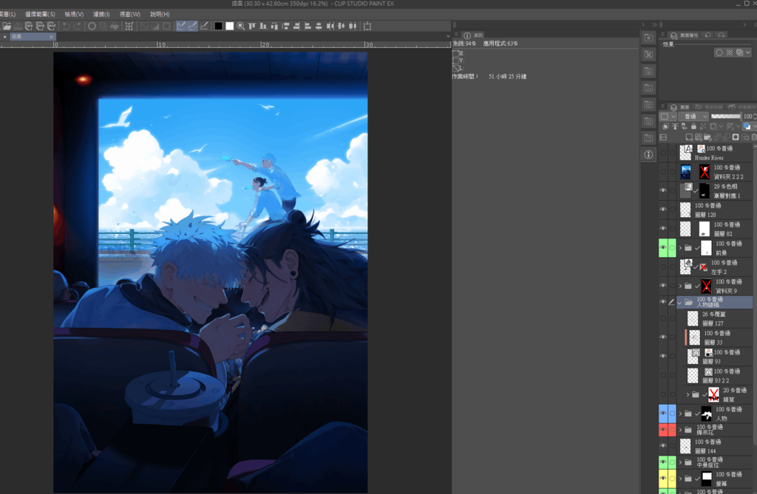This screenshot has height=494, width=757.
Task: Expand the 爆米花 folder
Action: (681, 430)
